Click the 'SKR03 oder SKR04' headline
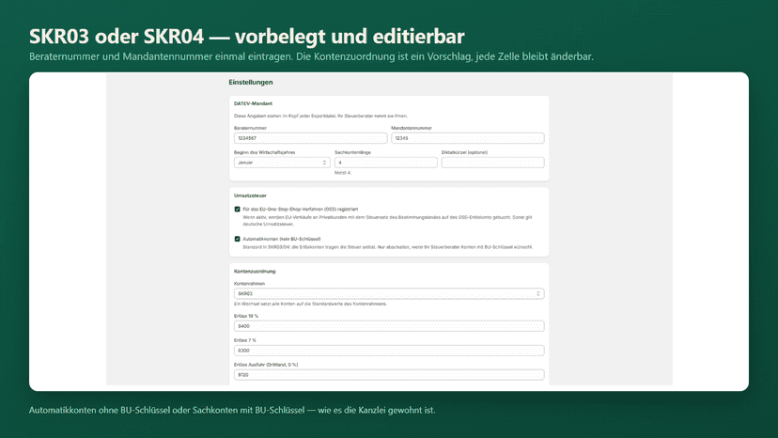Screen dimensions: 778x438 [246, 37]
